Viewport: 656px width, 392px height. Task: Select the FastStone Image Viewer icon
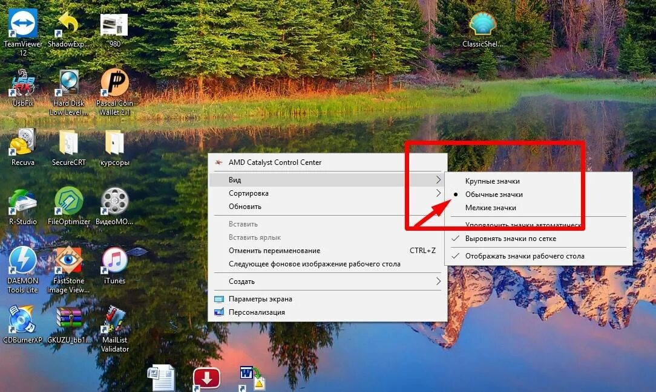point(68,260)
